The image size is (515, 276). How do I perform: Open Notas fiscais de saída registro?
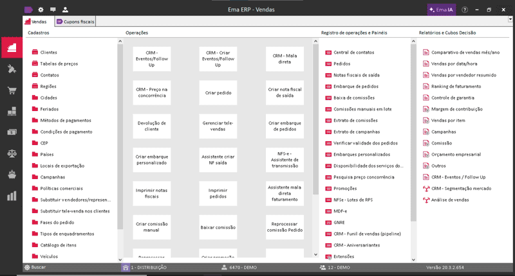[x=357, y=75]
